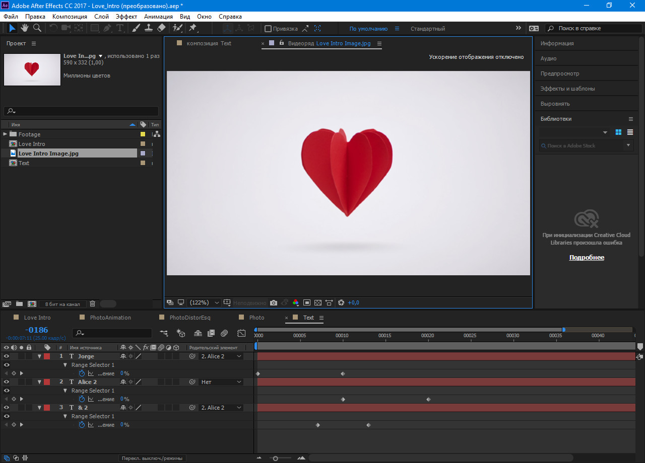Screen dimensions: 645x463
Task: Select the Selection arrow tool
Action: pyautogui.click(x=12, y=28)
